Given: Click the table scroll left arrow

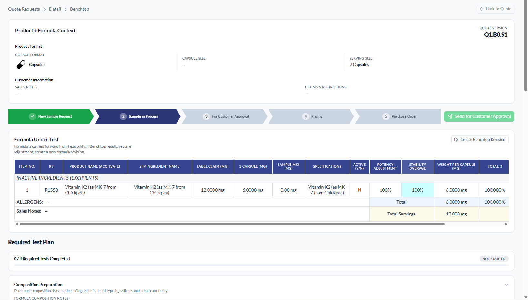Looking at the screenshot, I should (17, 224).
